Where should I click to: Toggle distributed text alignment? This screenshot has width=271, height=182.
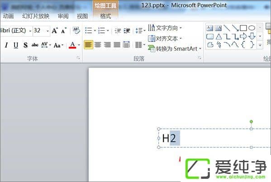126,45
